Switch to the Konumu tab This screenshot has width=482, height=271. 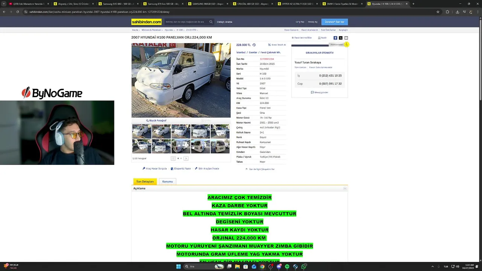[x=168, y=181]
